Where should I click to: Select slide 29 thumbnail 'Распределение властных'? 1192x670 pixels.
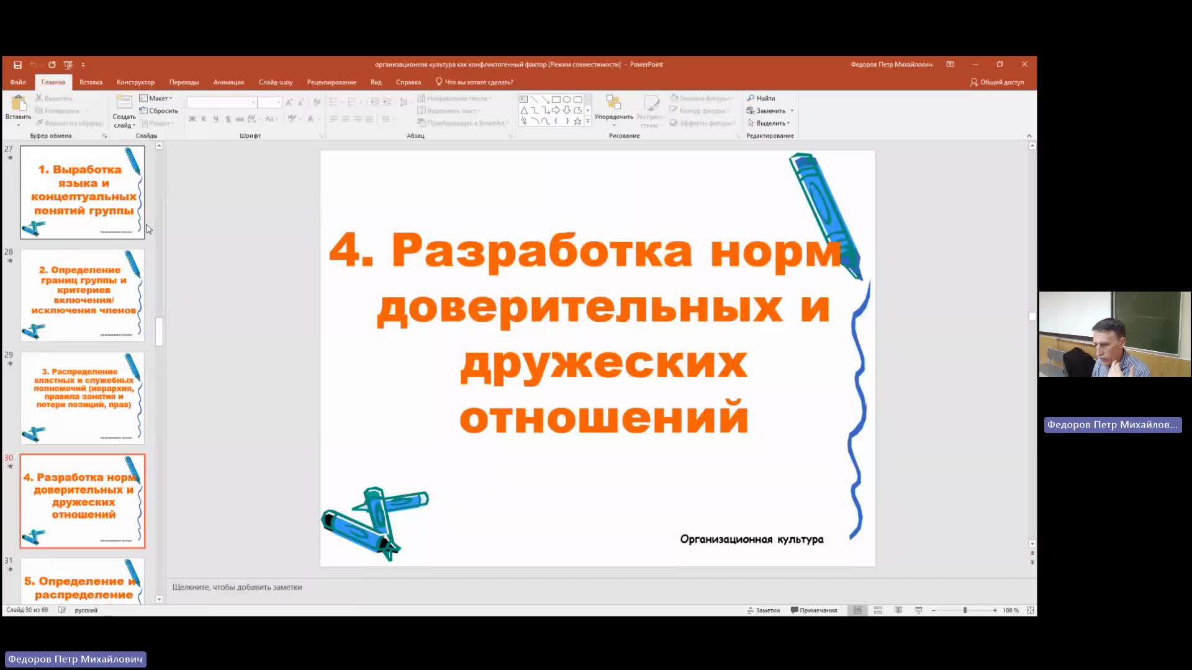[83, 398]
